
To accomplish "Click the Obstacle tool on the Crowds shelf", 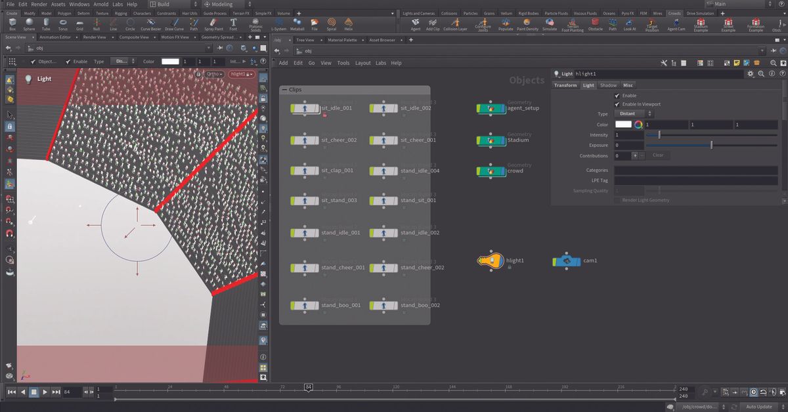I will 594,25.
